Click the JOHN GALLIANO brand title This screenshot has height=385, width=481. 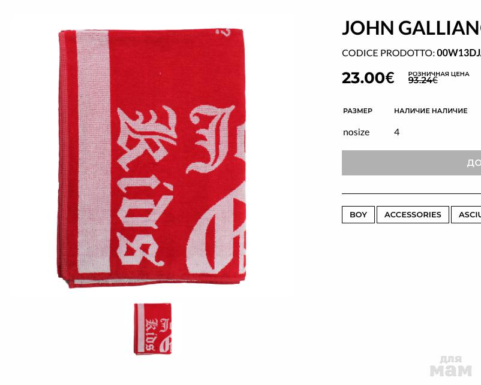point(411,28)
